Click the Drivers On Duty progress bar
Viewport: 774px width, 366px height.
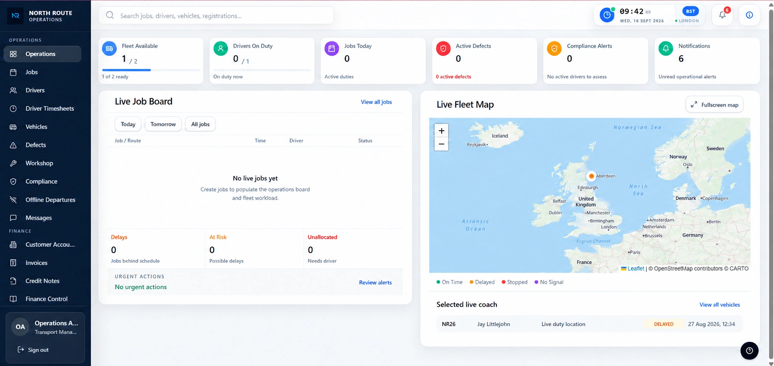click(262, 70)
